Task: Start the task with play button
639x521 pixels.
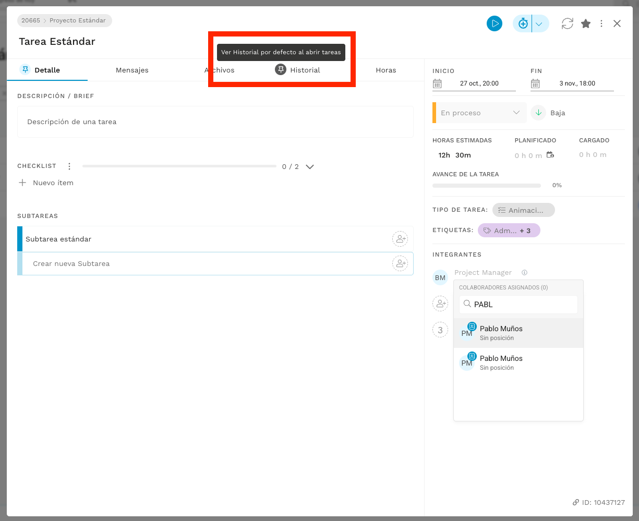Action: tap(495, 23)
